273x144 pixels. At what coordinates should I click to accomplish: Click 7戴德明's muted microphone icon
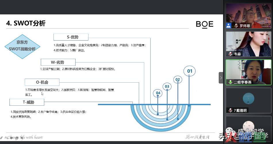(230, 110)
